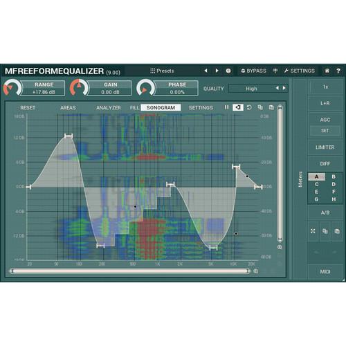
Task: Click the vertical scrollbar of the graph
Action: coord(280,174)
